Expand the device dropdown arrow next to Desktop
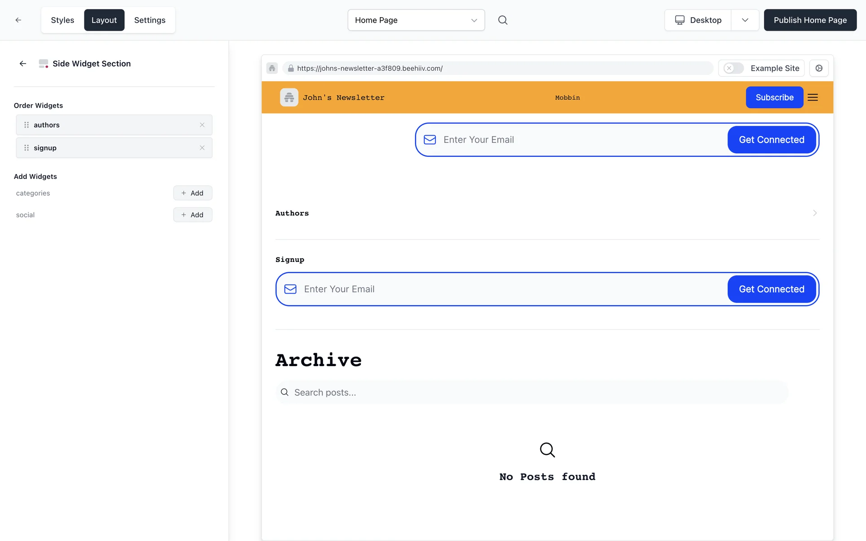Image resolution: width=866 pixels, height=541 pixels. (x=745, y=20)
